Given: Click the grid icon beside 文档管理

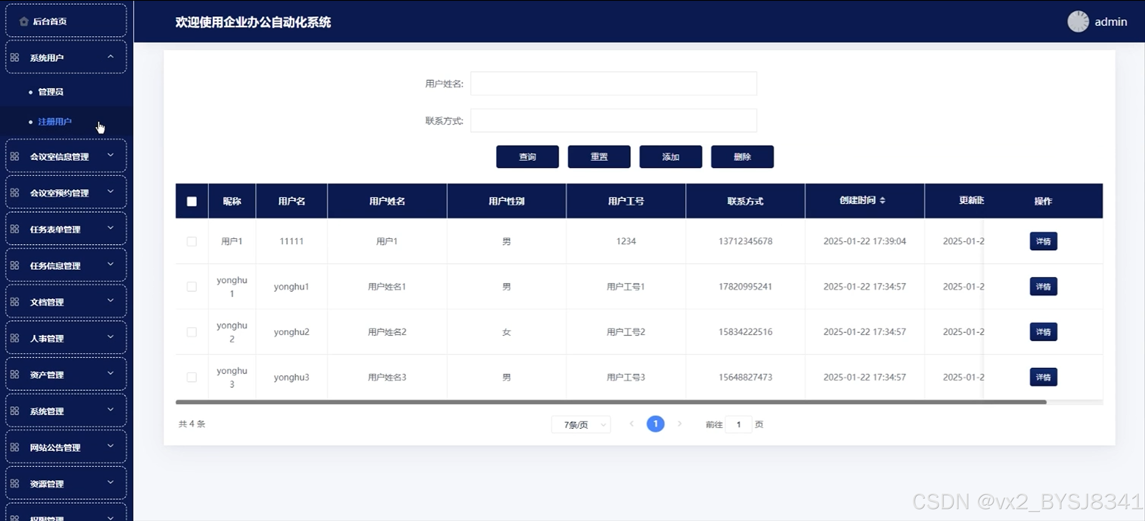Looking at the screenshot, I should [x=15, y=302].
